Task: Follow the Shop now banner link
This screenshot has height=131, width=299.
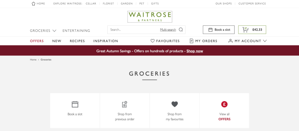Action: 195,51
